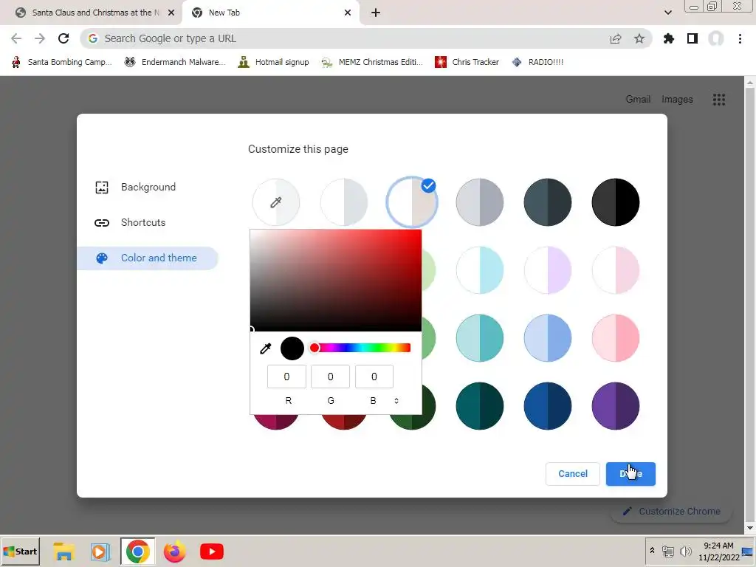Image resolution: width=756 pixels, height=567 pixels.
Task: Select the dark slate theme swatch
Action: point(548,202)
